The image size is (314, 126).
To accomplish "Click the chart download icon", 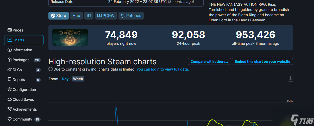I will click(291, 79).
